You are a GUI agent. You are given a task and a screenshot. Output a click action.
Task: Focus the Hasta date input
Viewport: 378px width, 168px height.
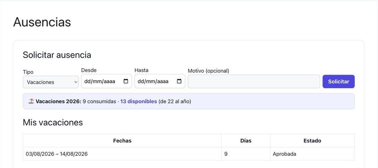pos(160,81)
